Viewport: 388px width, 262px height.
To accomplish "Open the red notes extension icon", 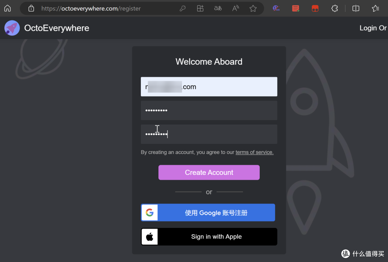I will click(x=295, y=8).
